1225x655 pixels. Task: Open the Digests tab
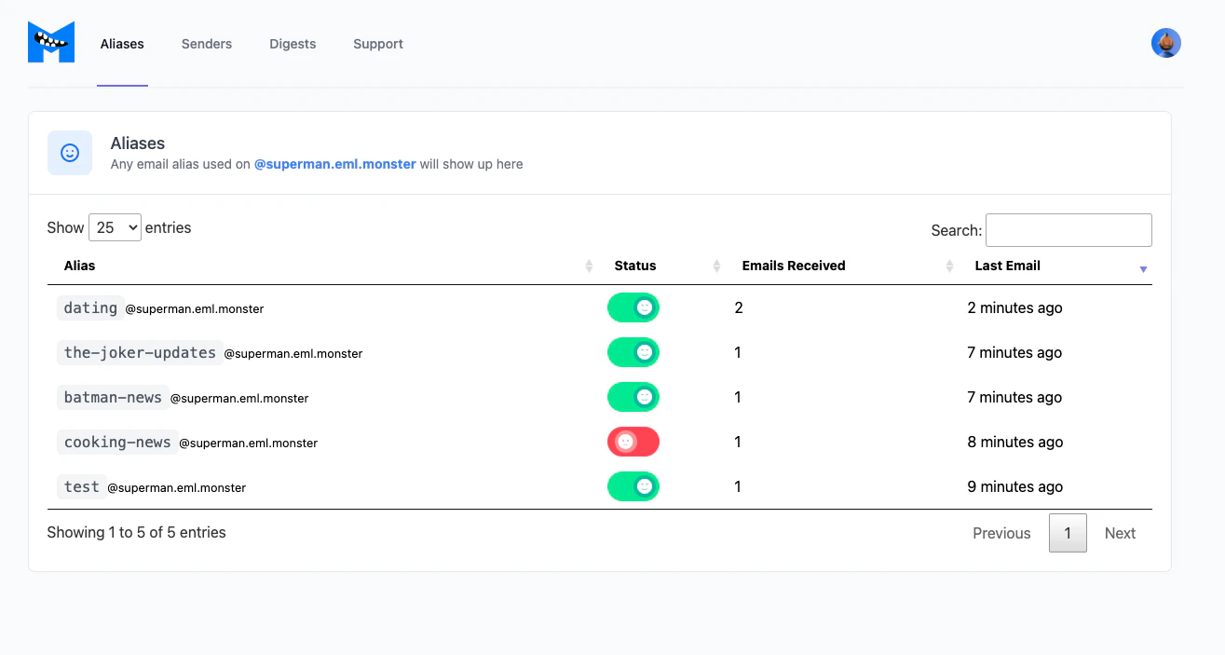[292, 44]
